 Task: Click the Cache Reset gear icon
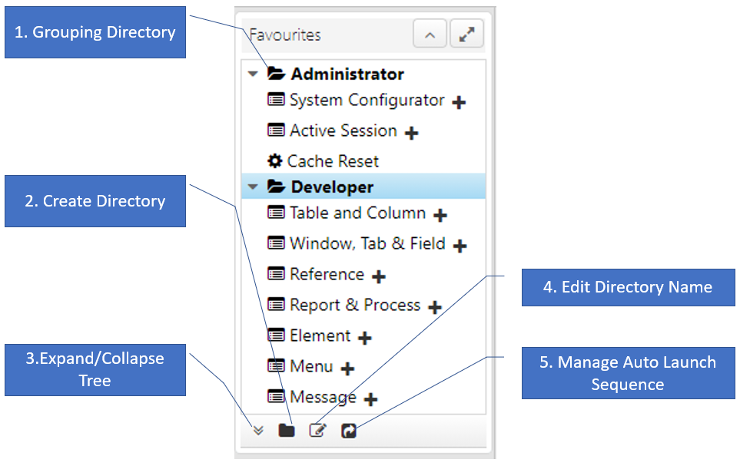pyautogui.click(x=274, y=161)
